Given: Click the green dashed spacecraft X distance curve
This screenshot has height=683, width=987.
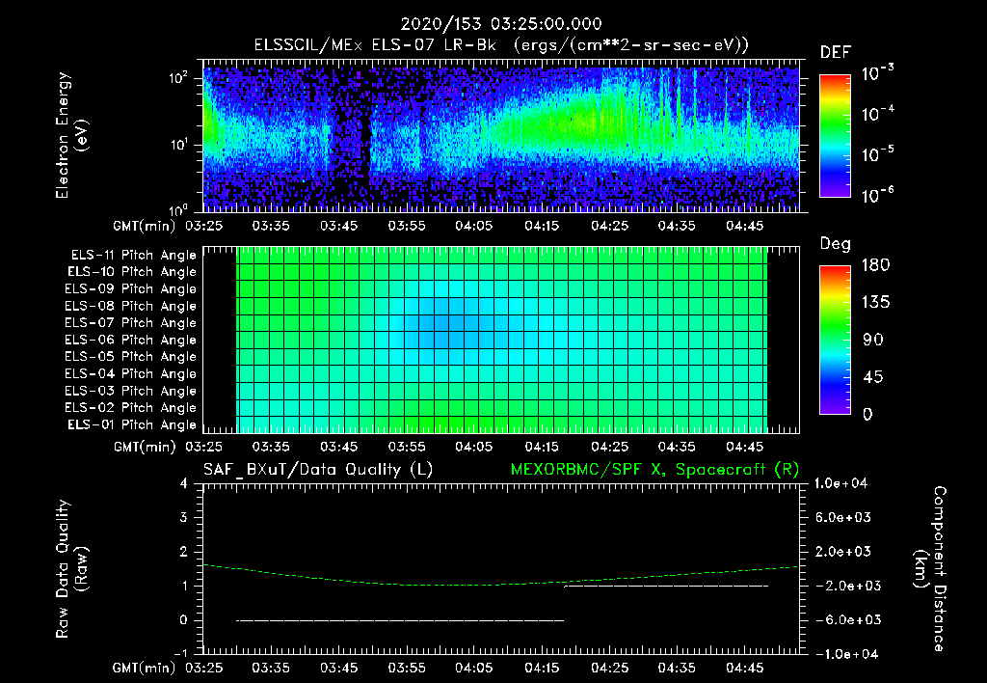Looking at the screenshot, I should (x=501, y=585).
